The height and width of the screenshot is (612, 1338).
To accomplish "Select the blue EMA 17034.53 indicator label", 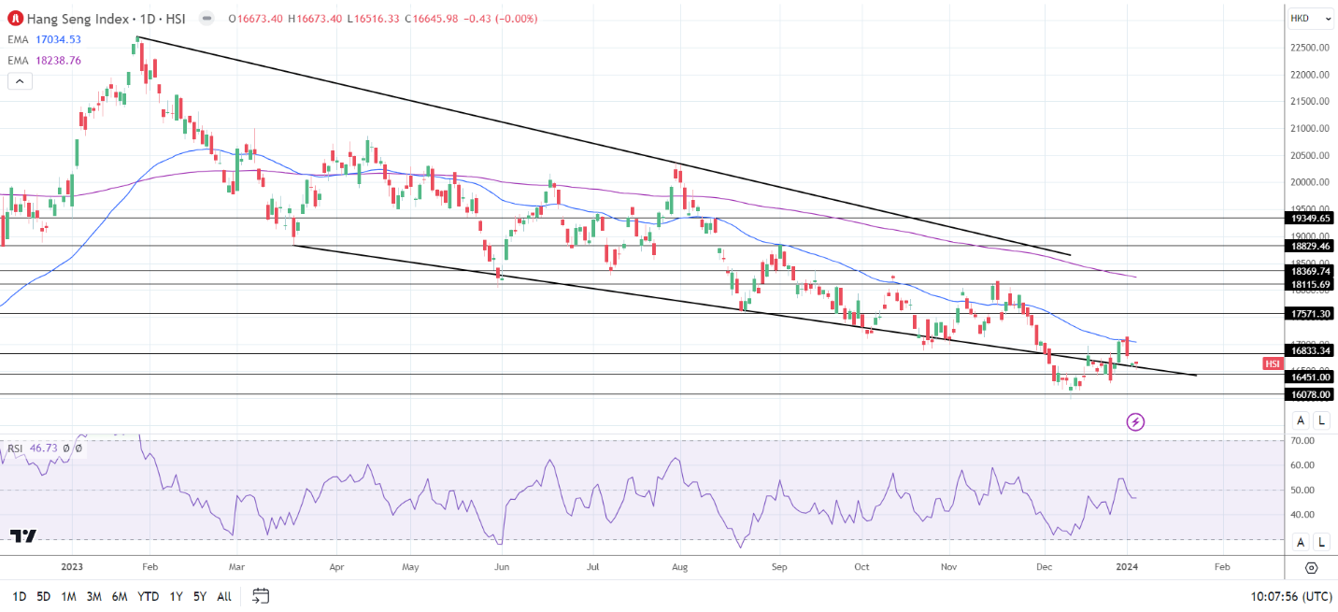I will [45, 39].
